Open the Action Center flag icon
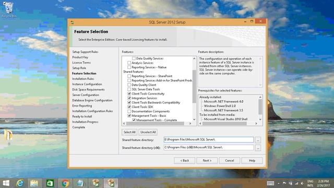Viewport: 334px width, 188px height. [284, 183]
